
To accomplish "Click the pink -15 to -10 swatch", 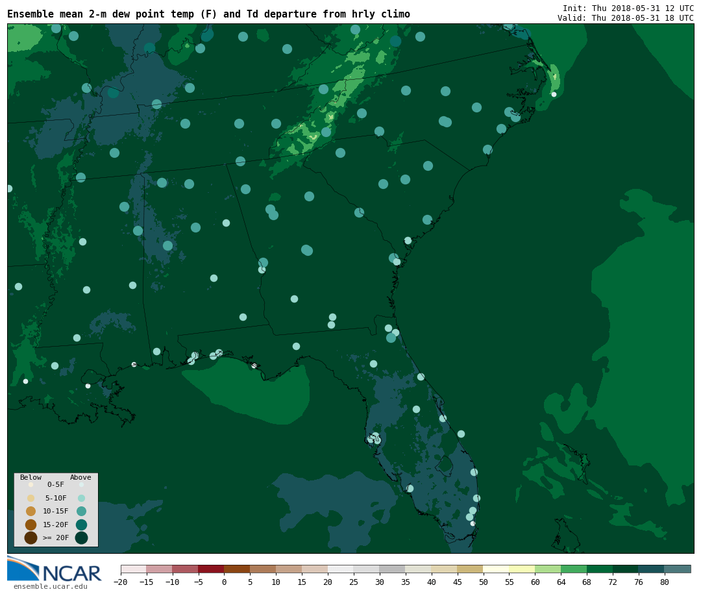I will click(159, 569).
